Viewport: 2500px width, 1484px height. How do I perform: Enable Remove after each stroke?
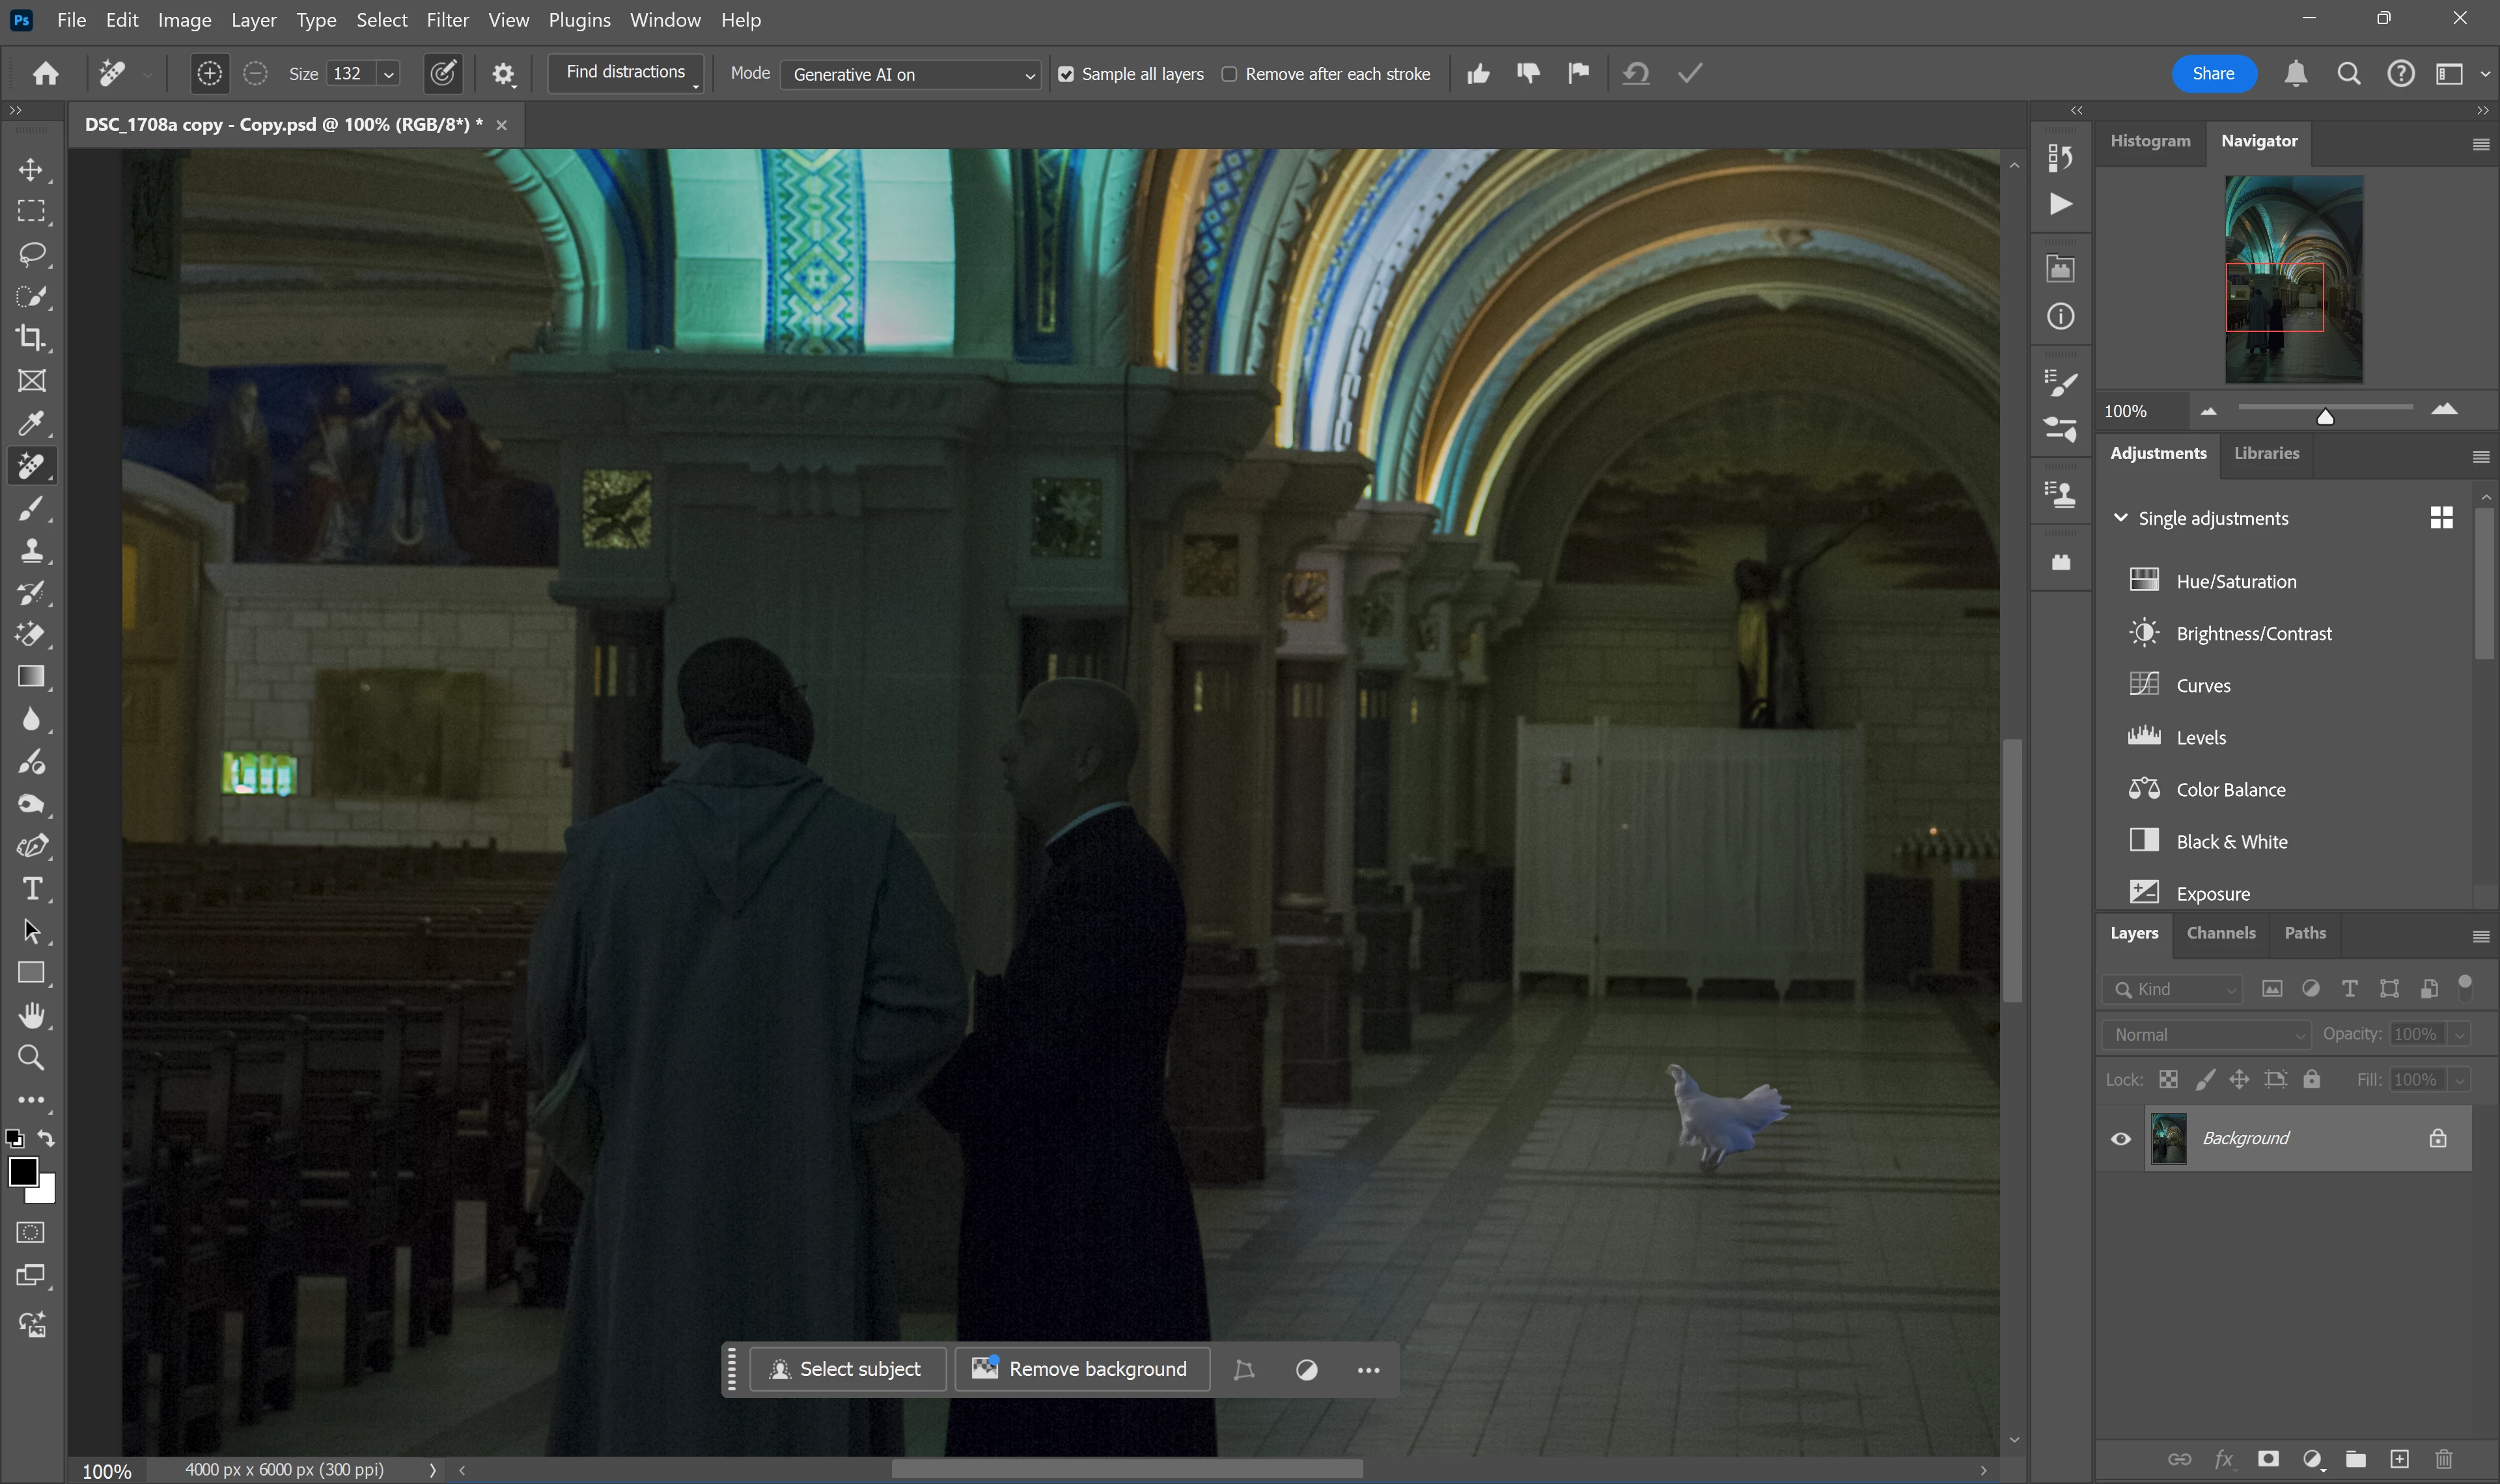(1229, 74)
